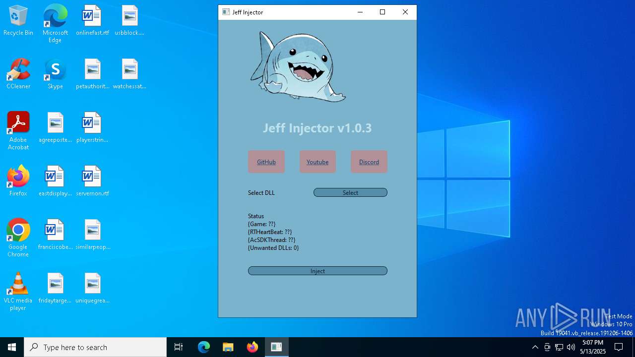635x357 pixels.
Task: Select the petauthorit file icon
Action: pyautogui.click(x=92, y=74)
